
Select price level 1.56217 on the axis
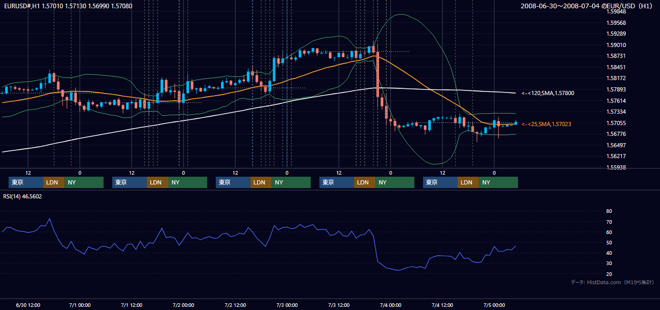[x=616, y=156]
